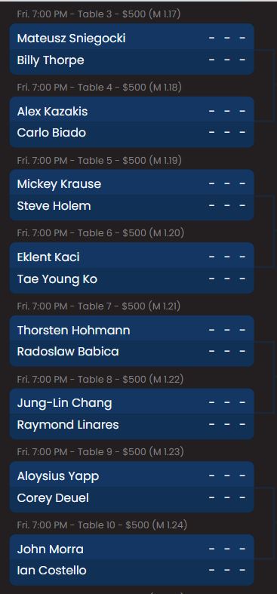This screenshot has width=277, height=594.
Task: Click Tae Young Ko's row
Action: (131, 279)
